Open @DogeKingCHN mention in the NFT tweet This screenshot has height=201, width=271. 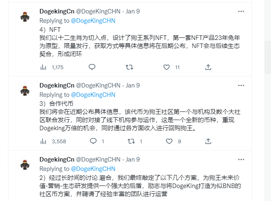tap(93, 20)
